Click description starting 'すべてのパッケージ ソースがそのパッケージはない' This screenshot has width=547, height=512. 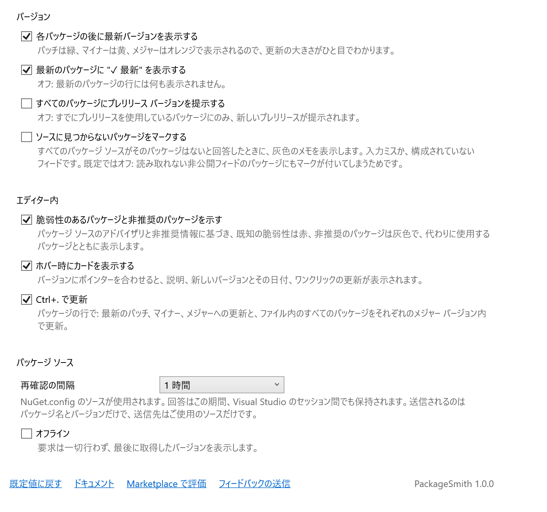point(256,157)
